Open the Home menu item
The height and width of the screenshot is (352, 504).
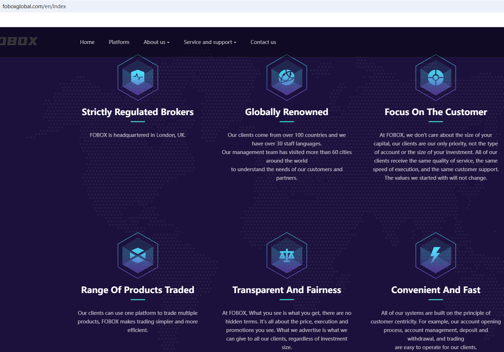click(87, 42)
